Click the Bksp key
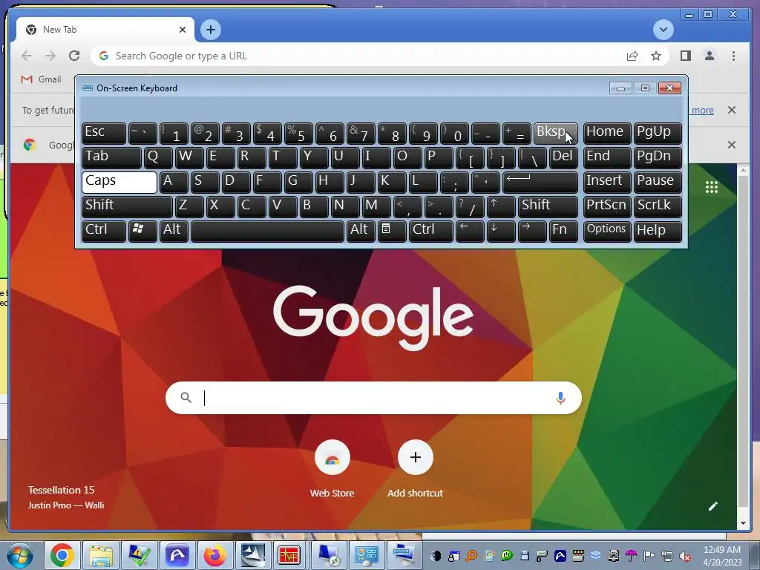The height and width of the screenshot is (570, 760). [x=555, y=133]
